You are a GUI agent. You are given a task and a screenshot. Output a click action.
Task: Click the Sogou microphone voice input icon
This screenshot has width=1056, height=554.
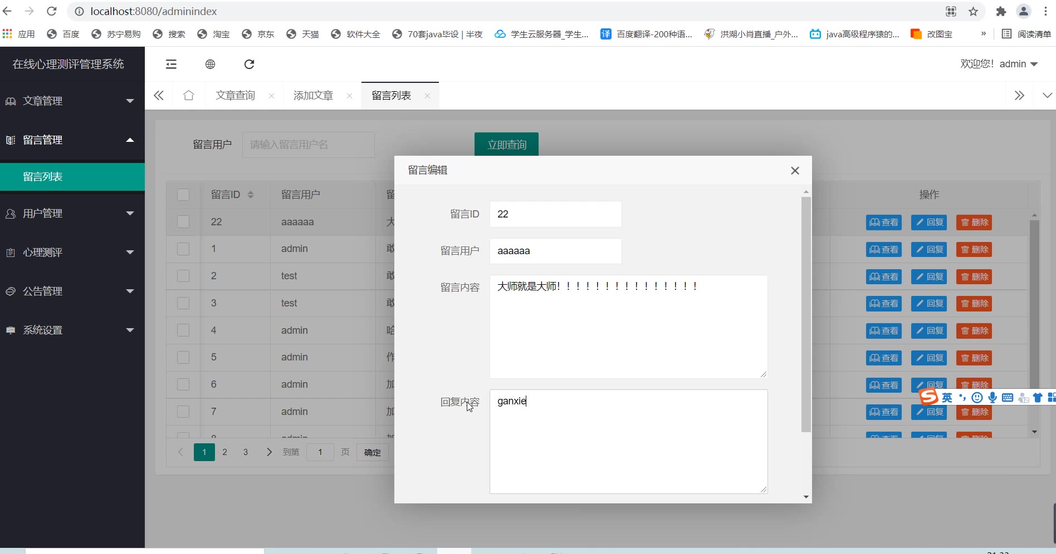993,397
